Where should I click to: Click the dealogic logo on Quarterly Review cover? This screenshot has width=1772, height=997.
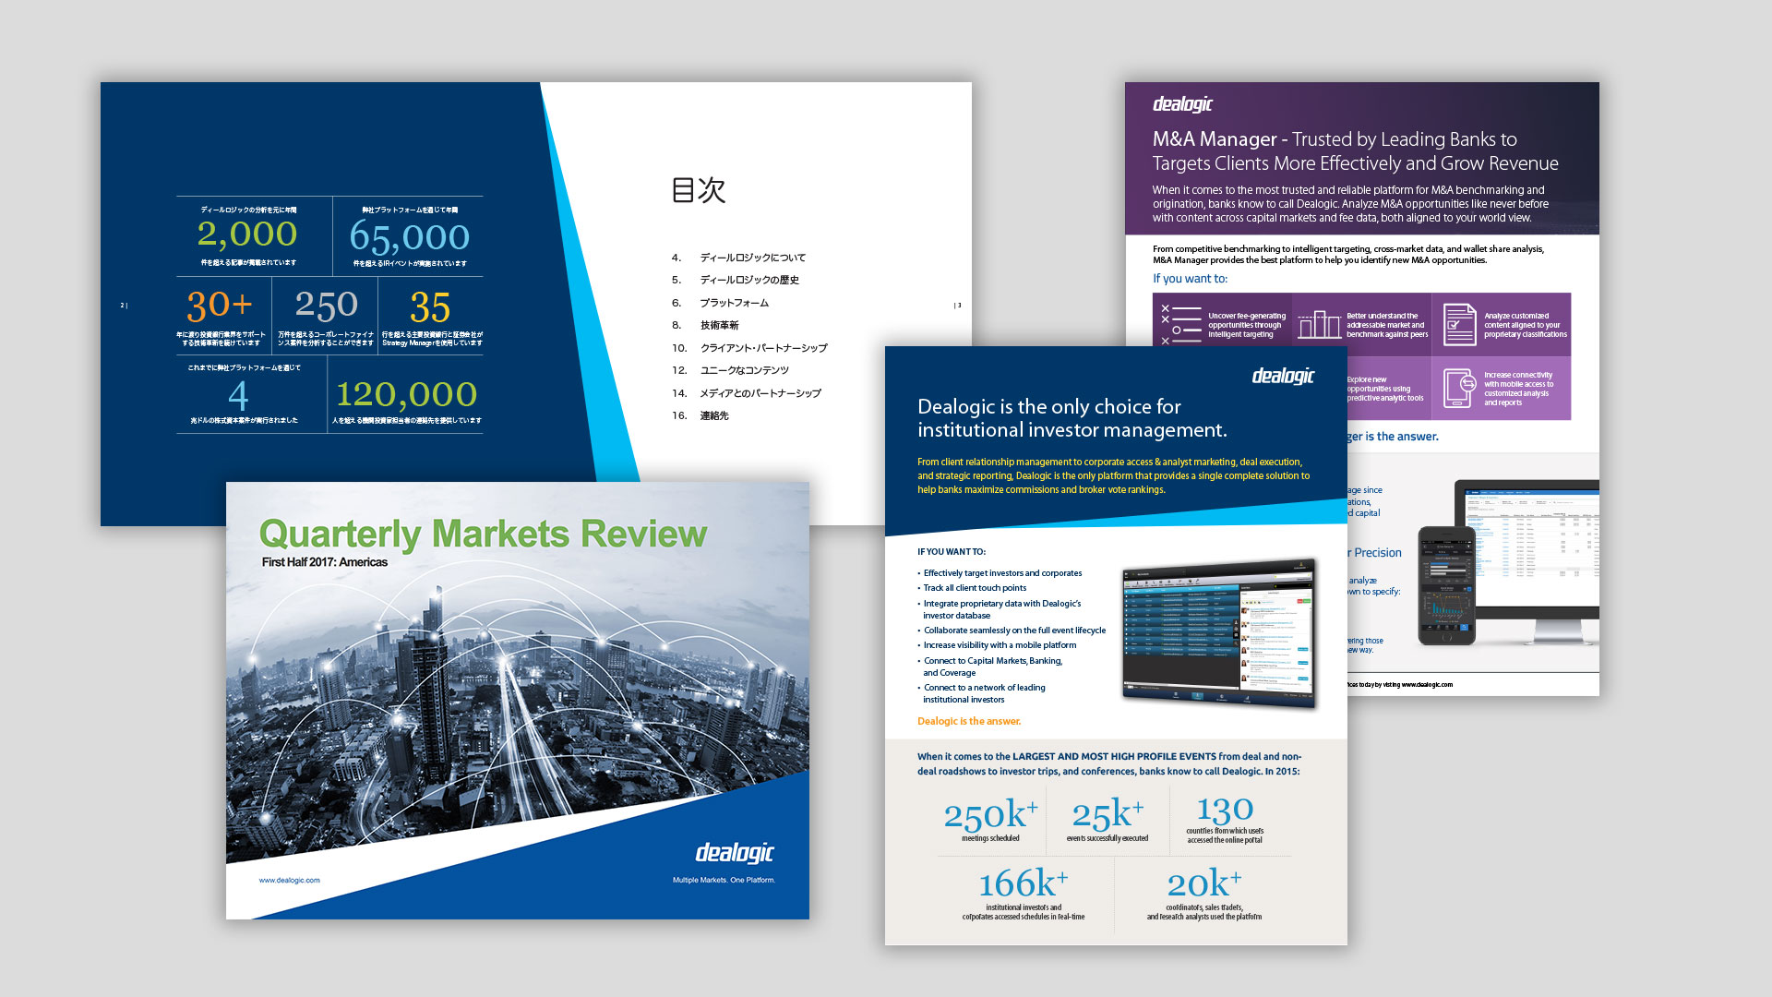point(735,852)
